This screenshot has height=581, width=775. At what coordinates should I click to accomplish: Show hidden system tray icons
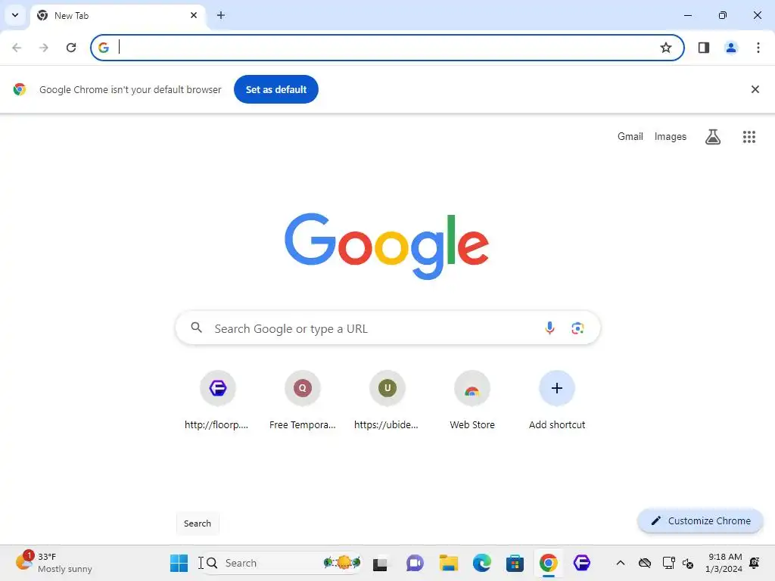[x=621, y=563]
